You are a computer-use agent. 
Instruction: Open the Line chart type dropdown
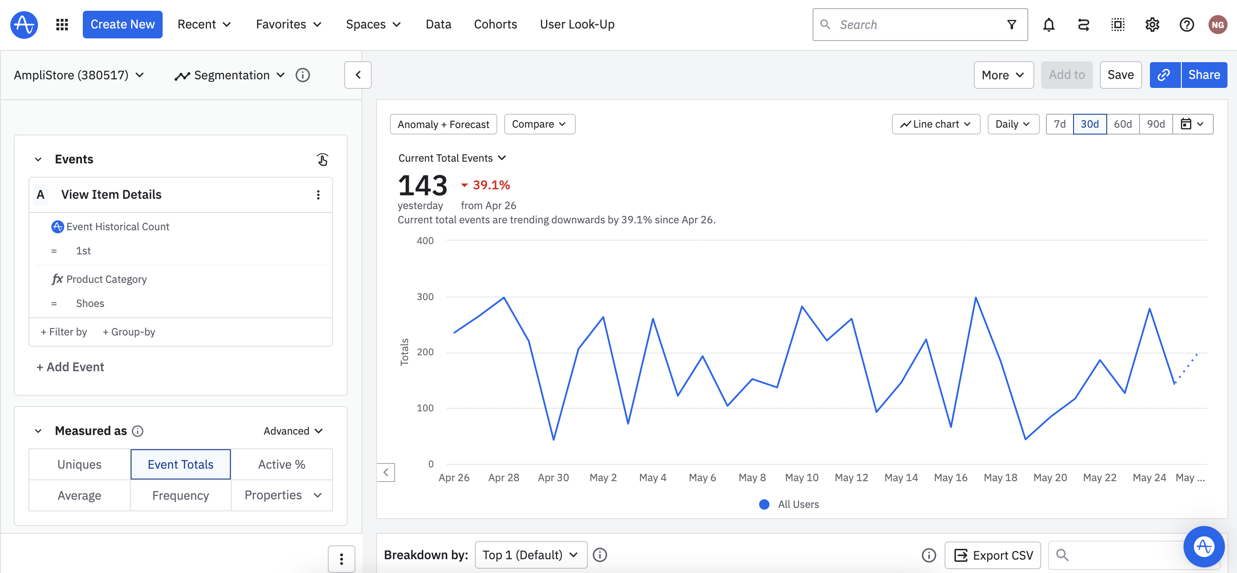click(936, 124)
